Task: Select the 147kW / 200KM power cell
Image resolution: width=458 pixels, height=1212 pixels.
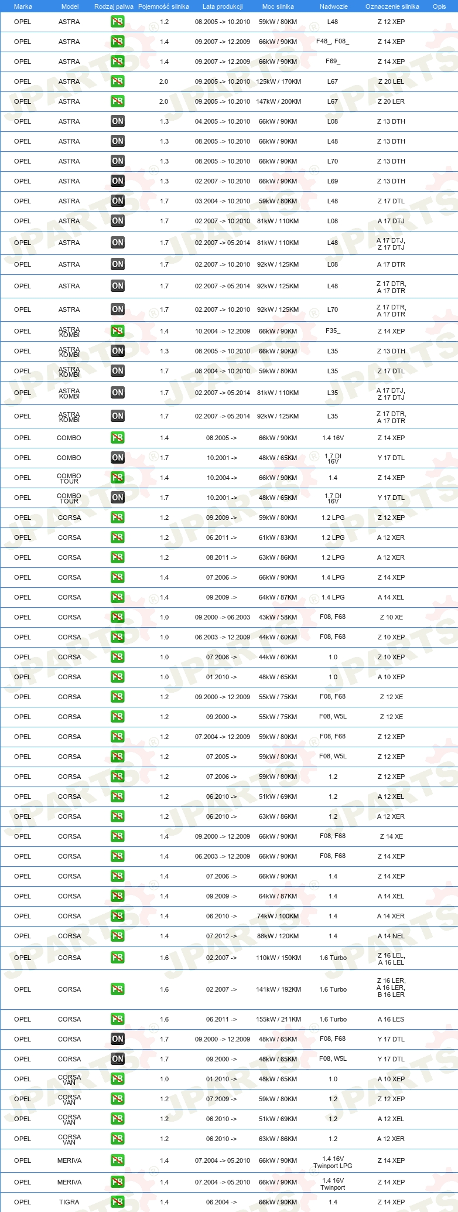Action: tap(278, 101)
